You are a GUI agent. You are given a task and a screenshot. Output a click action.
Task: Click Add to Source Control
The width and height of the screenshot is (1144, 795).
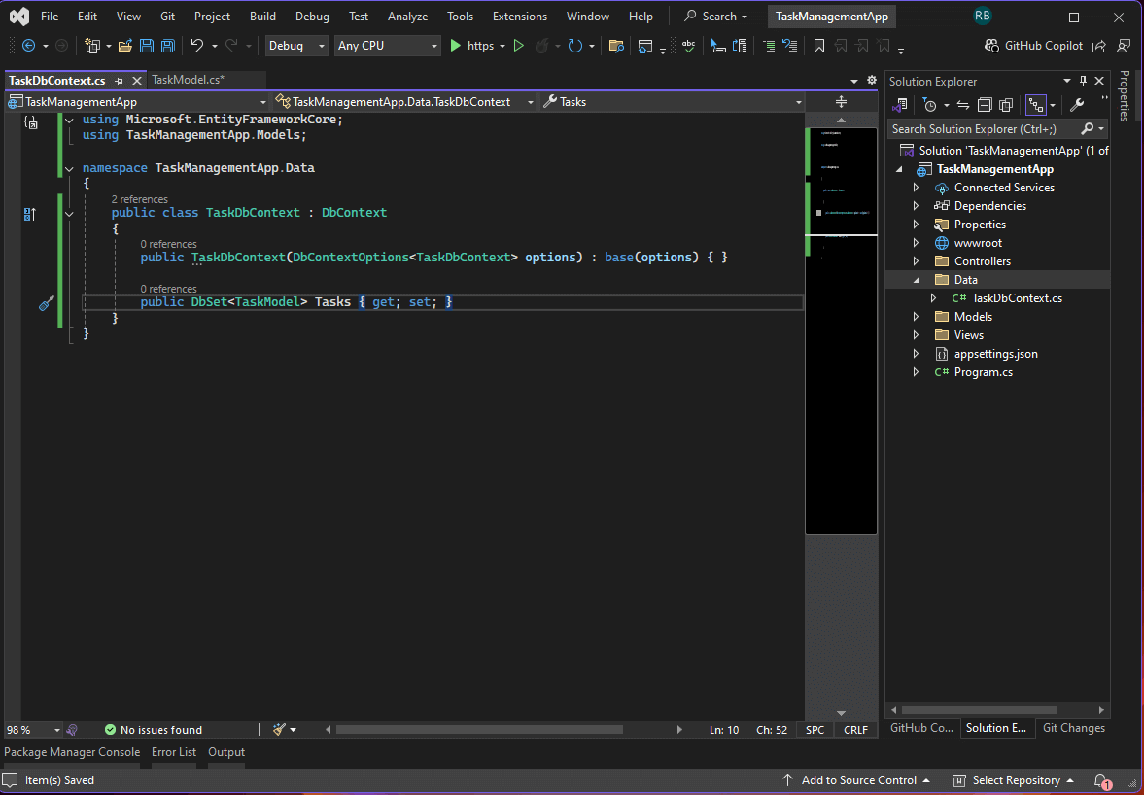(857, 780)
